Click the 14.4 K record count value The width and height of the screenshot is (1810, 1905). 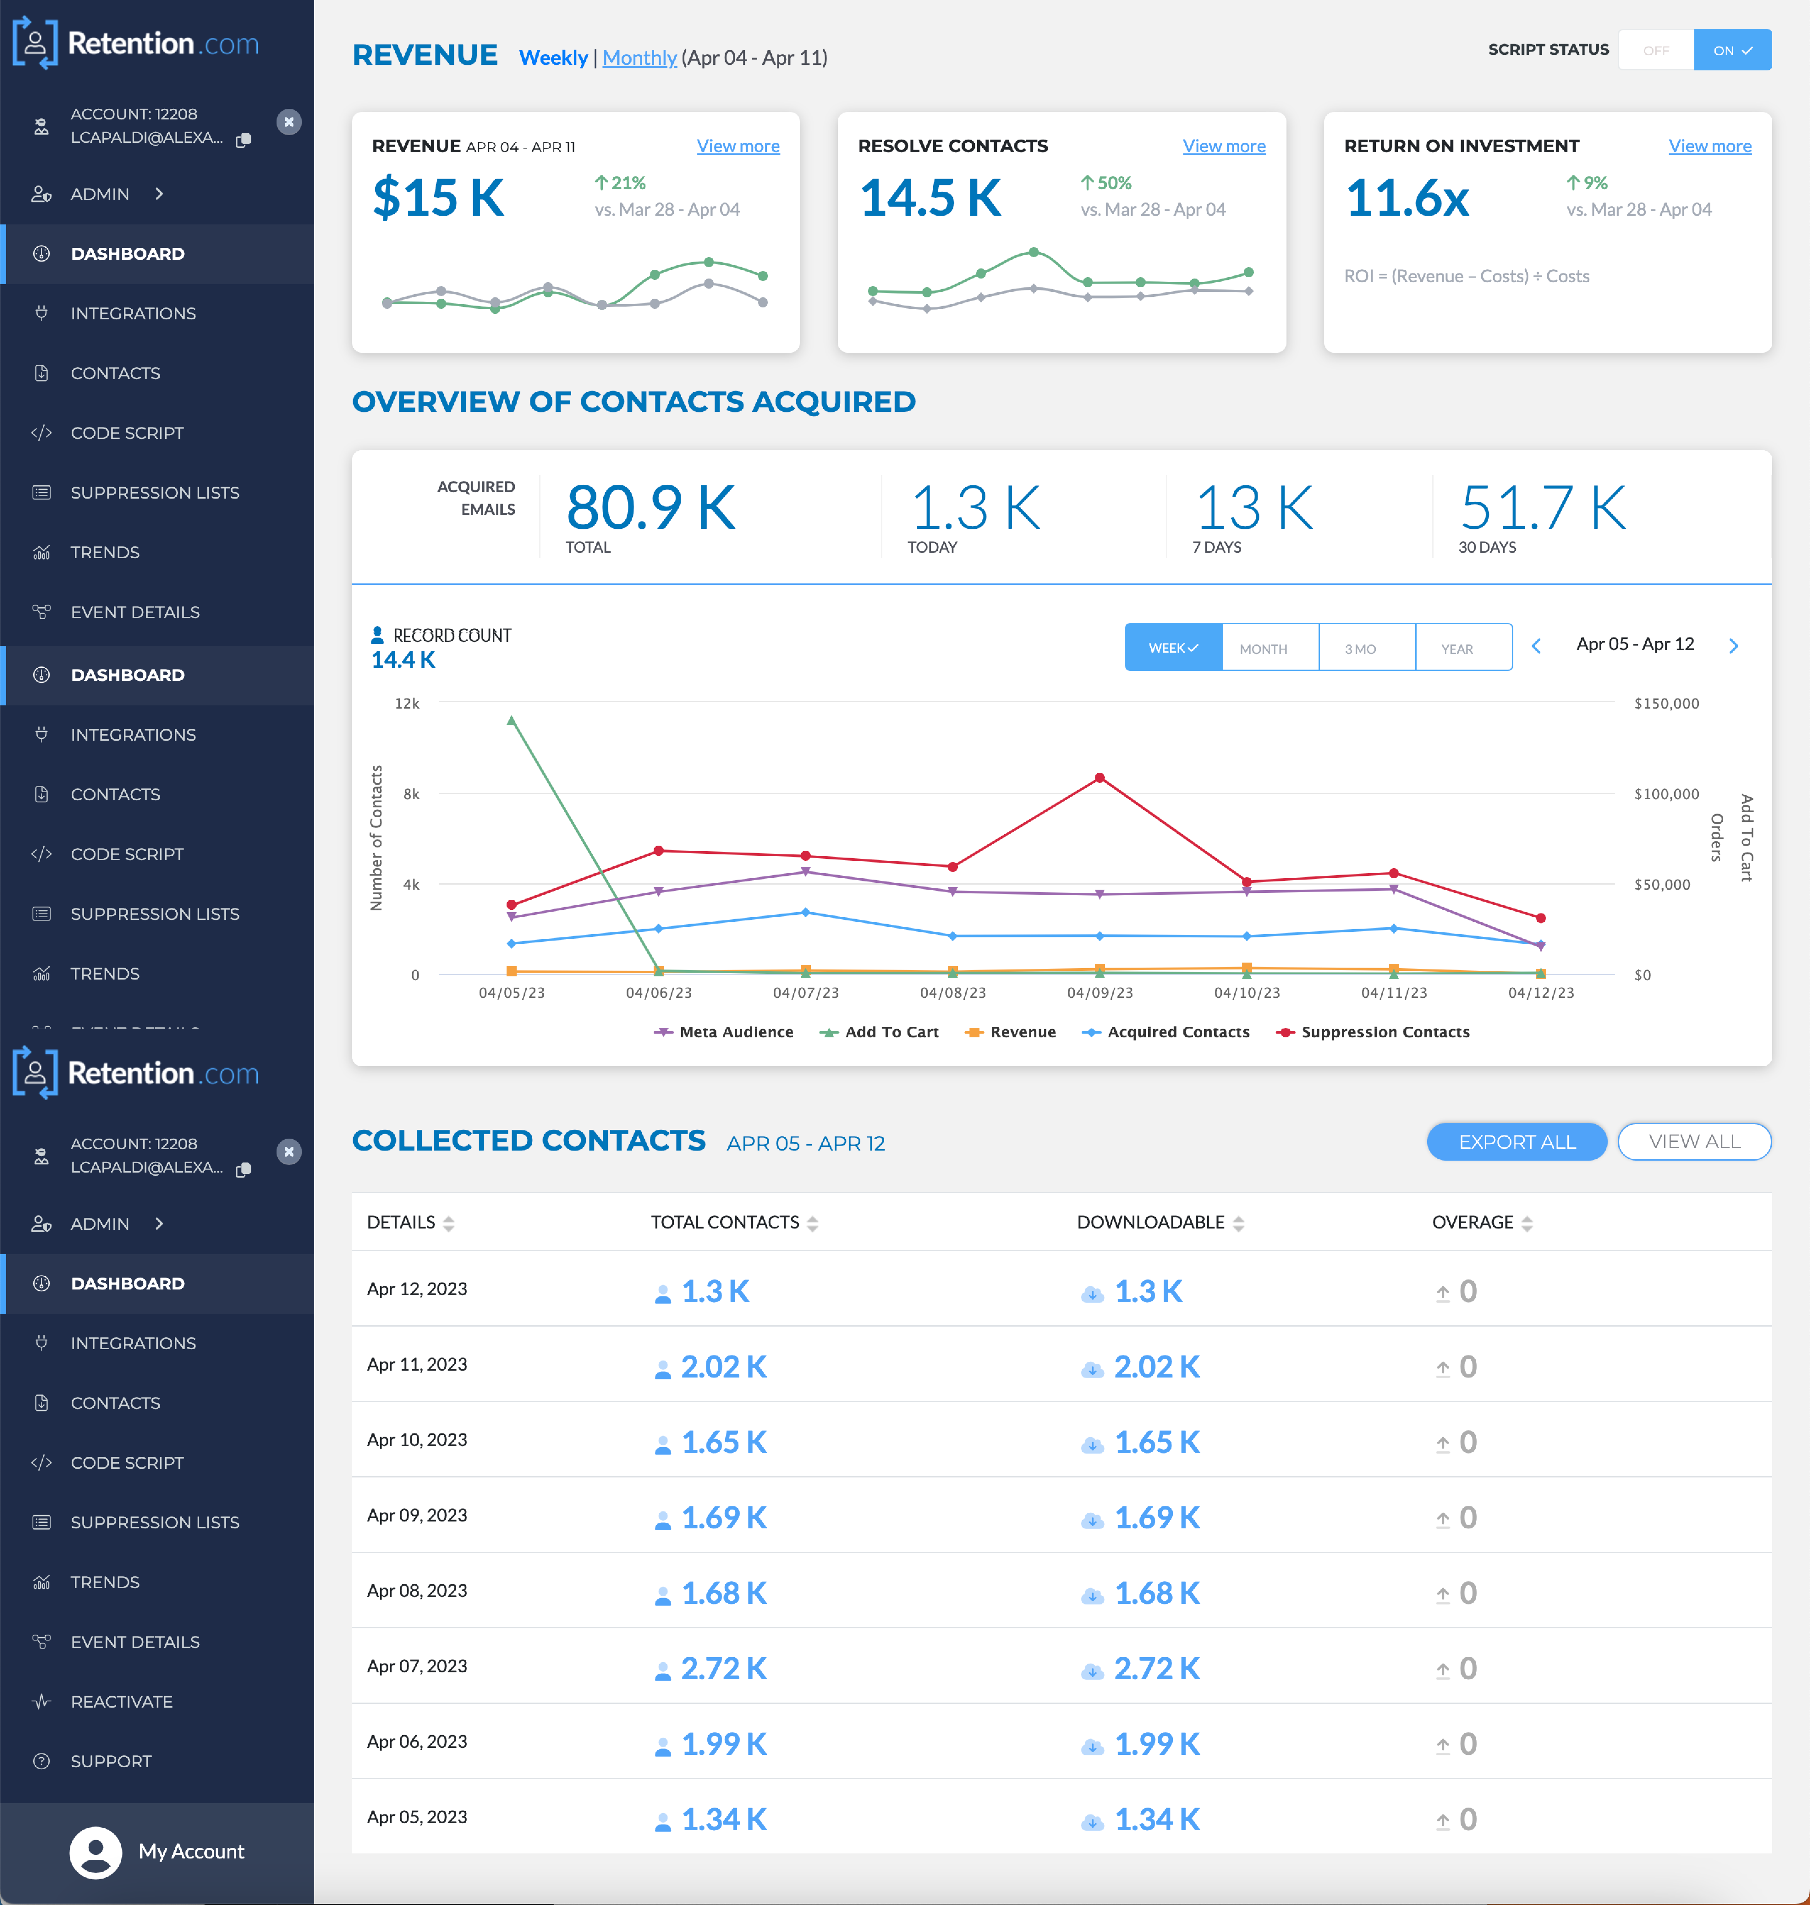403,660
